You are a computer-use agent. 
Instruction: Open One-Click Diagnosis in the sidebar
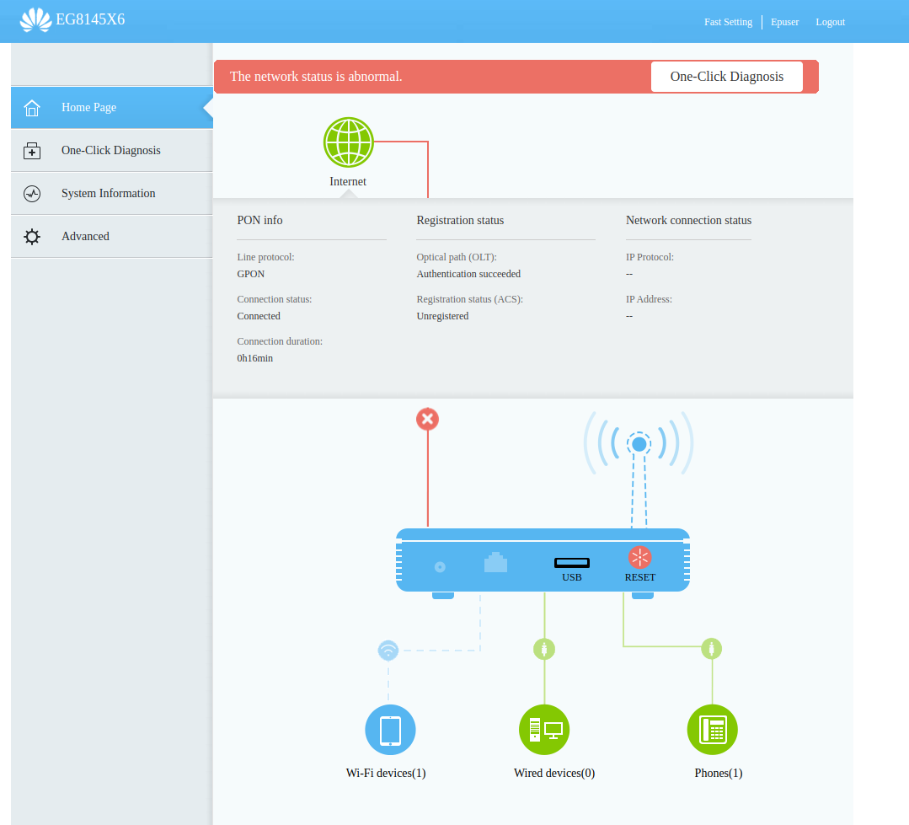(112, 151)
